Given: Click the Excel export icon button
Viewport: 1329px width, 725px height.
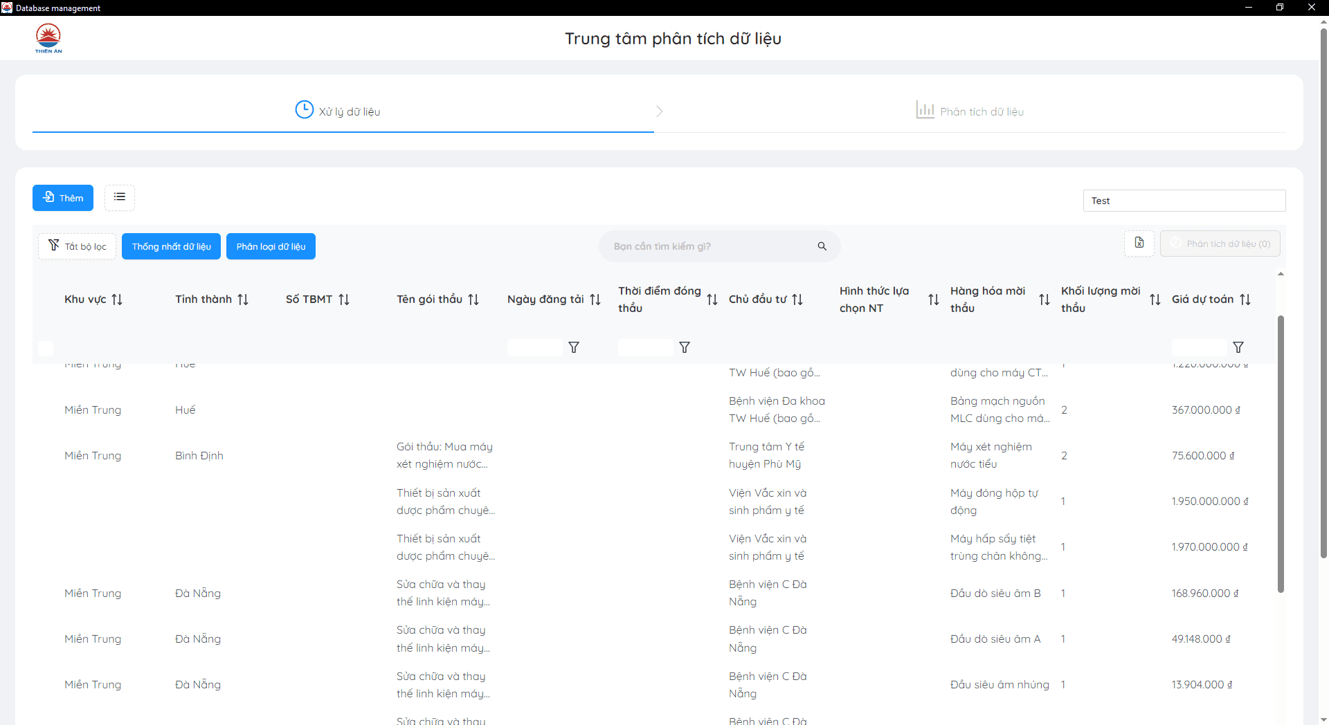Looking at the screenshot, I should coord(1139,243).
